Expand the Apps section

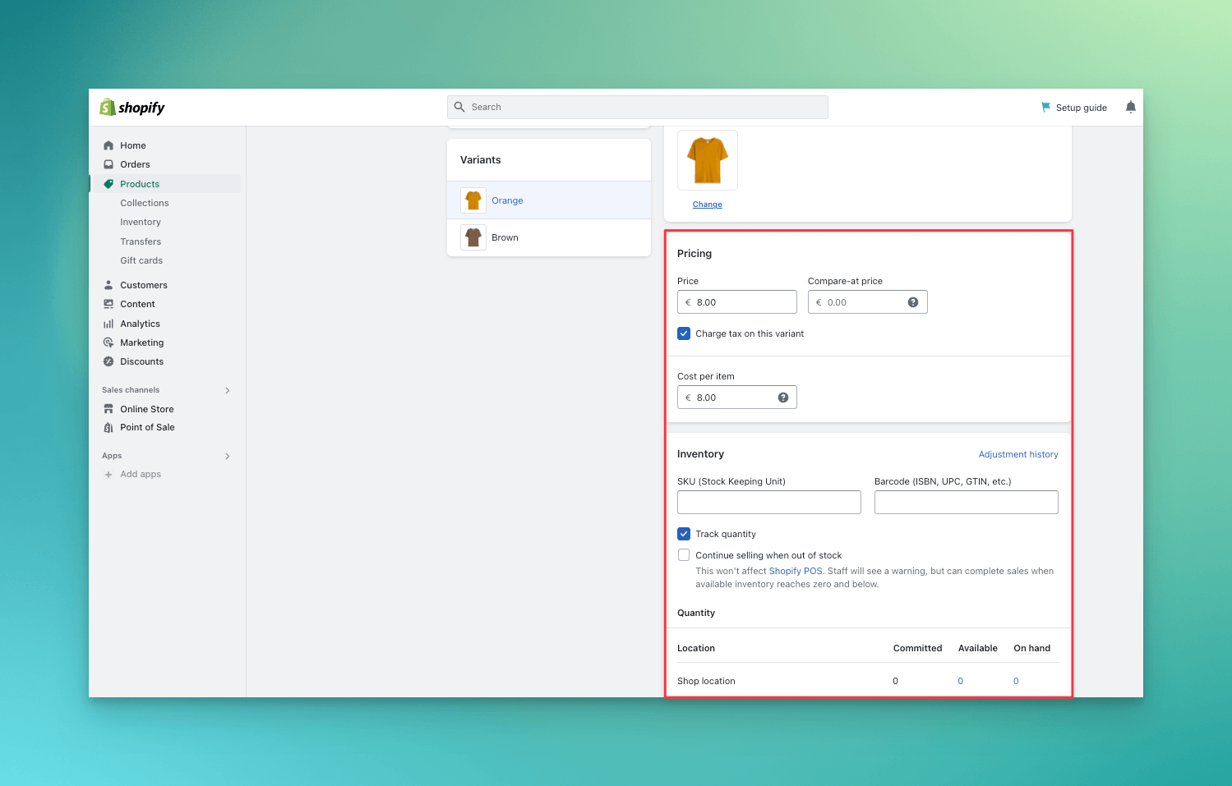[227, 456]
